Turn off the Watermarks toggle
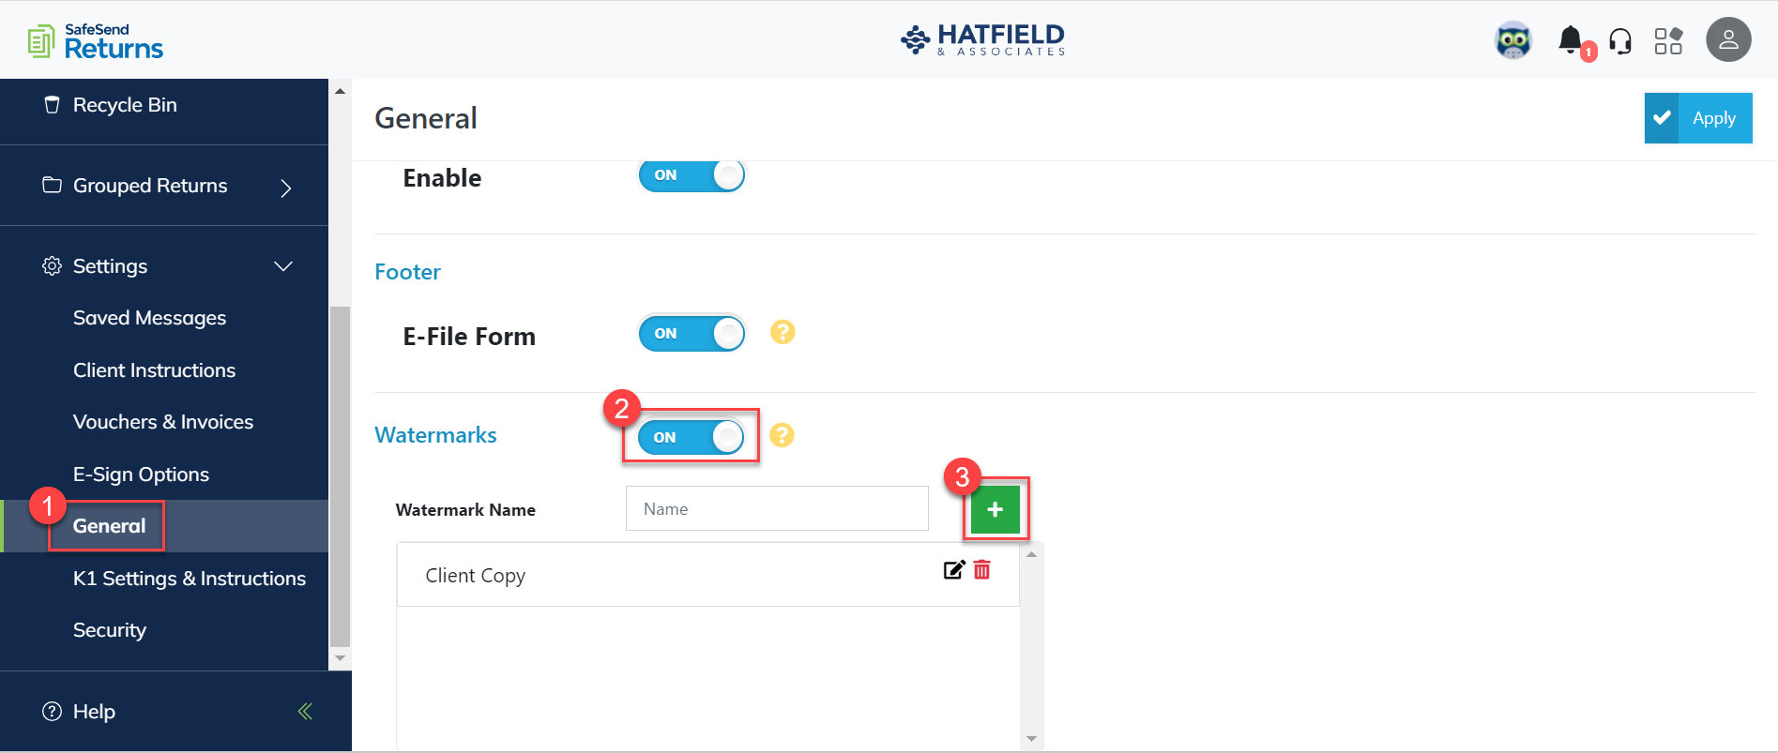The image size is (1778, 753). click(x=690, y=436)
